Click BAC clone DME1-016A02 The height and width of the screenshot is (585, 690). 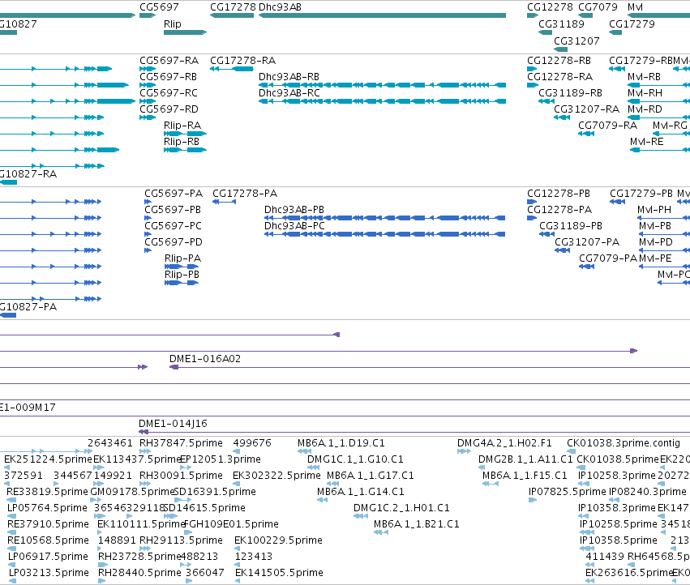coord(430,367)
